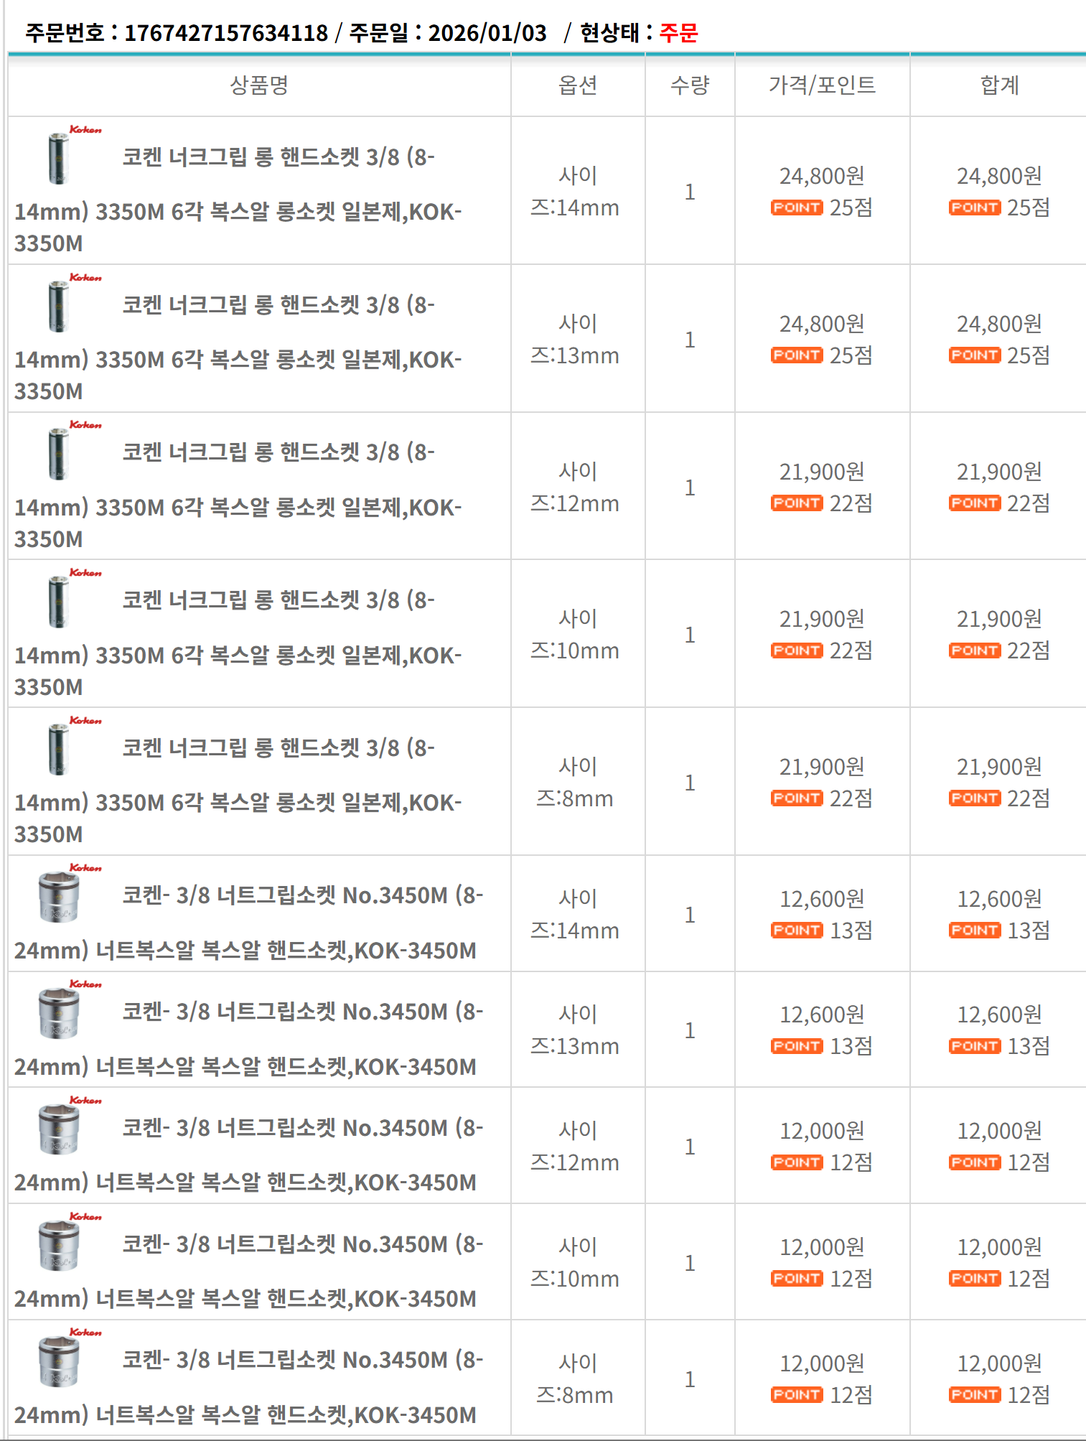The height and width of the screenshot is (1441, 1086).
Task: Select the 옵션 column header
Action: pyautogui.click(x=578, y=85)
